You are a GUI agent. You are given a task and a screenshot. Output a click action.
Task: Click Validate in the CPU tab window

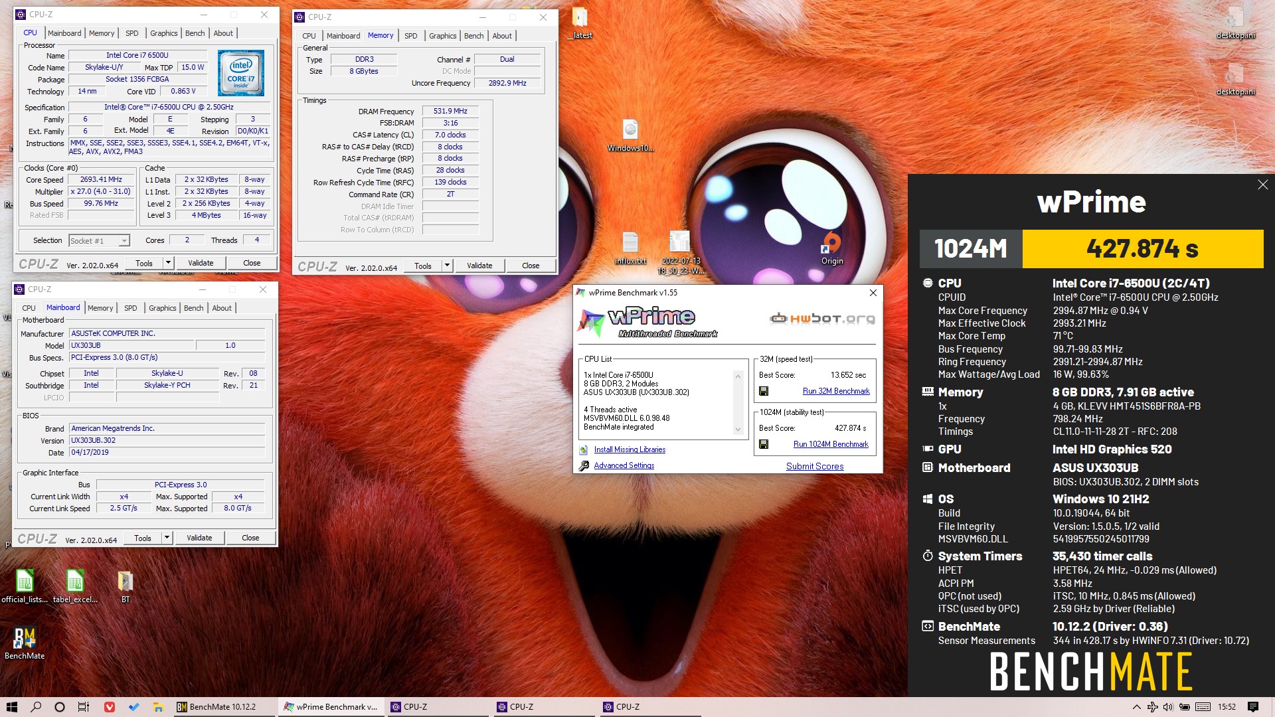201,263
